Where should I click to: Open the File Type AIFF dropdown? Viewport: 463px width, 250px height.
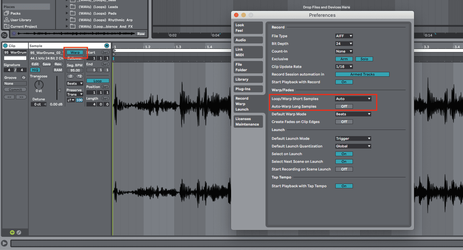coord(344,36)
